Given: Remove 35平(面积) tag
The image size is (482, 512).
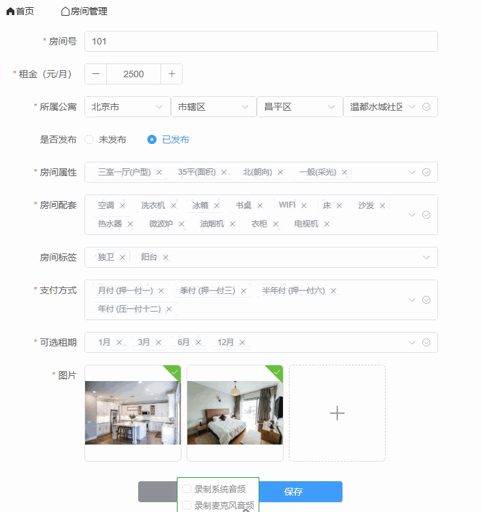Looking at the screenshot, I should tap(224, 172).
